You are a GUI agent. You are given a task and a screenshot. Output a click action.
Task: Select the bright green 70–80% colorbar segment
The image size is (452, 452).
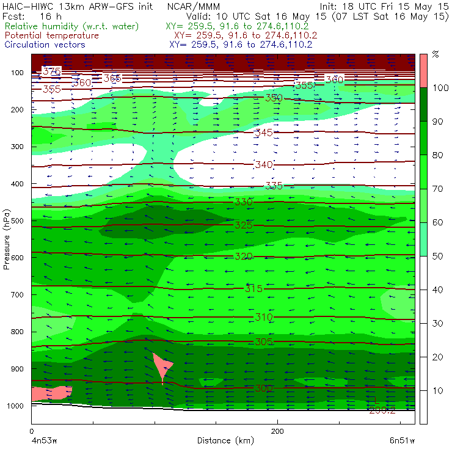pyautogui.click(x=423, y=172)
